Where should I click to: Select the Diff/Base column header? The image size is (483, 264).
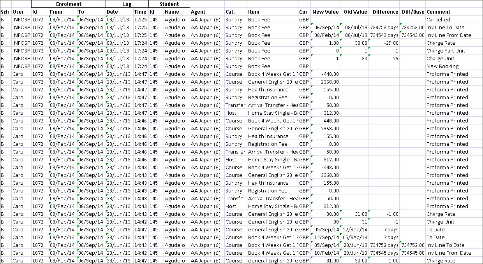413,12
